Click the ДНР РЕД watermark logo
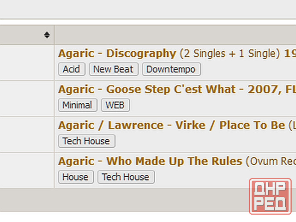Viewport: 296px width, 222px height. 269,196
